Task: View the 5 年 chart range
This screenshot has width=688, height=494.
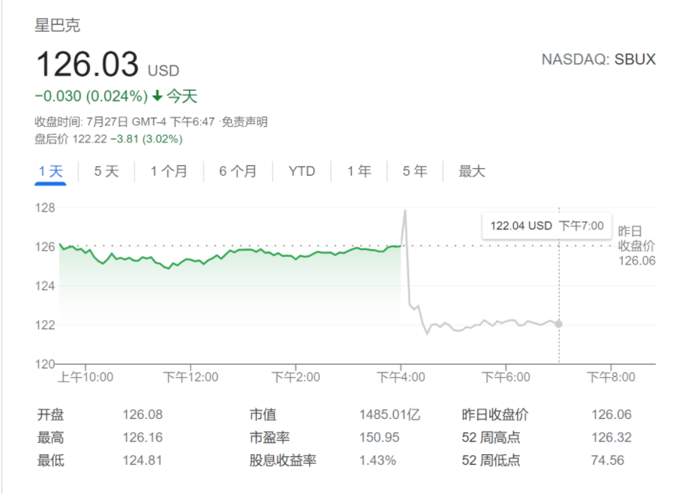Action: point(415,171)
